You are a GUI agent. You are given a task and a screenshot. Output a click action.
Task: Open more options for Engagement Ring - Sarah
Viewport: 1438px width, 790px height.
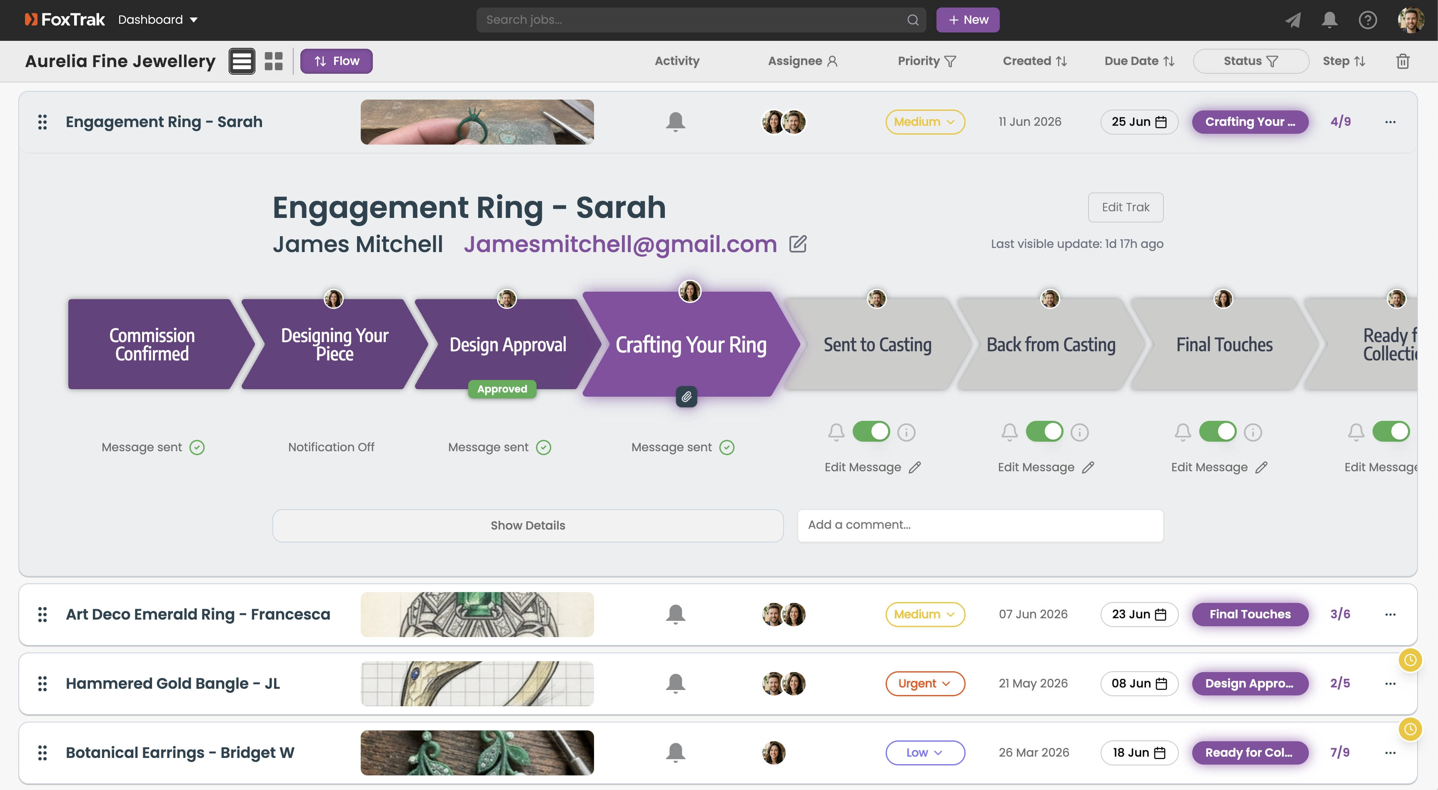[1391, 122]
